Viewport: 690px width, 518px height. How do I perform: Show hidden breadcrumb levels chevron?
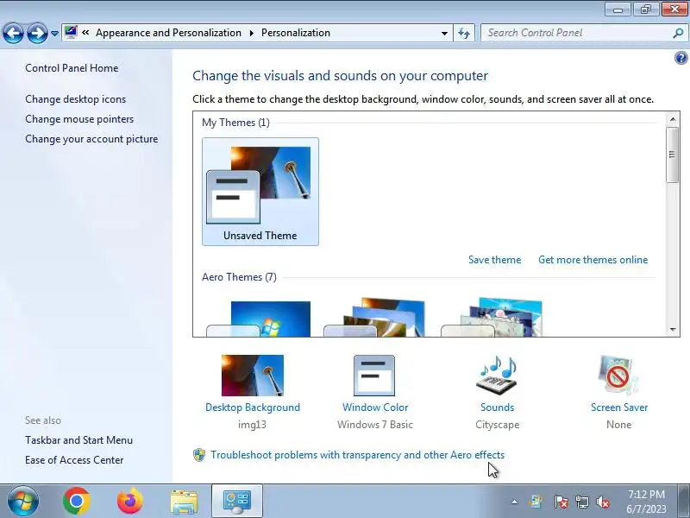85,33
